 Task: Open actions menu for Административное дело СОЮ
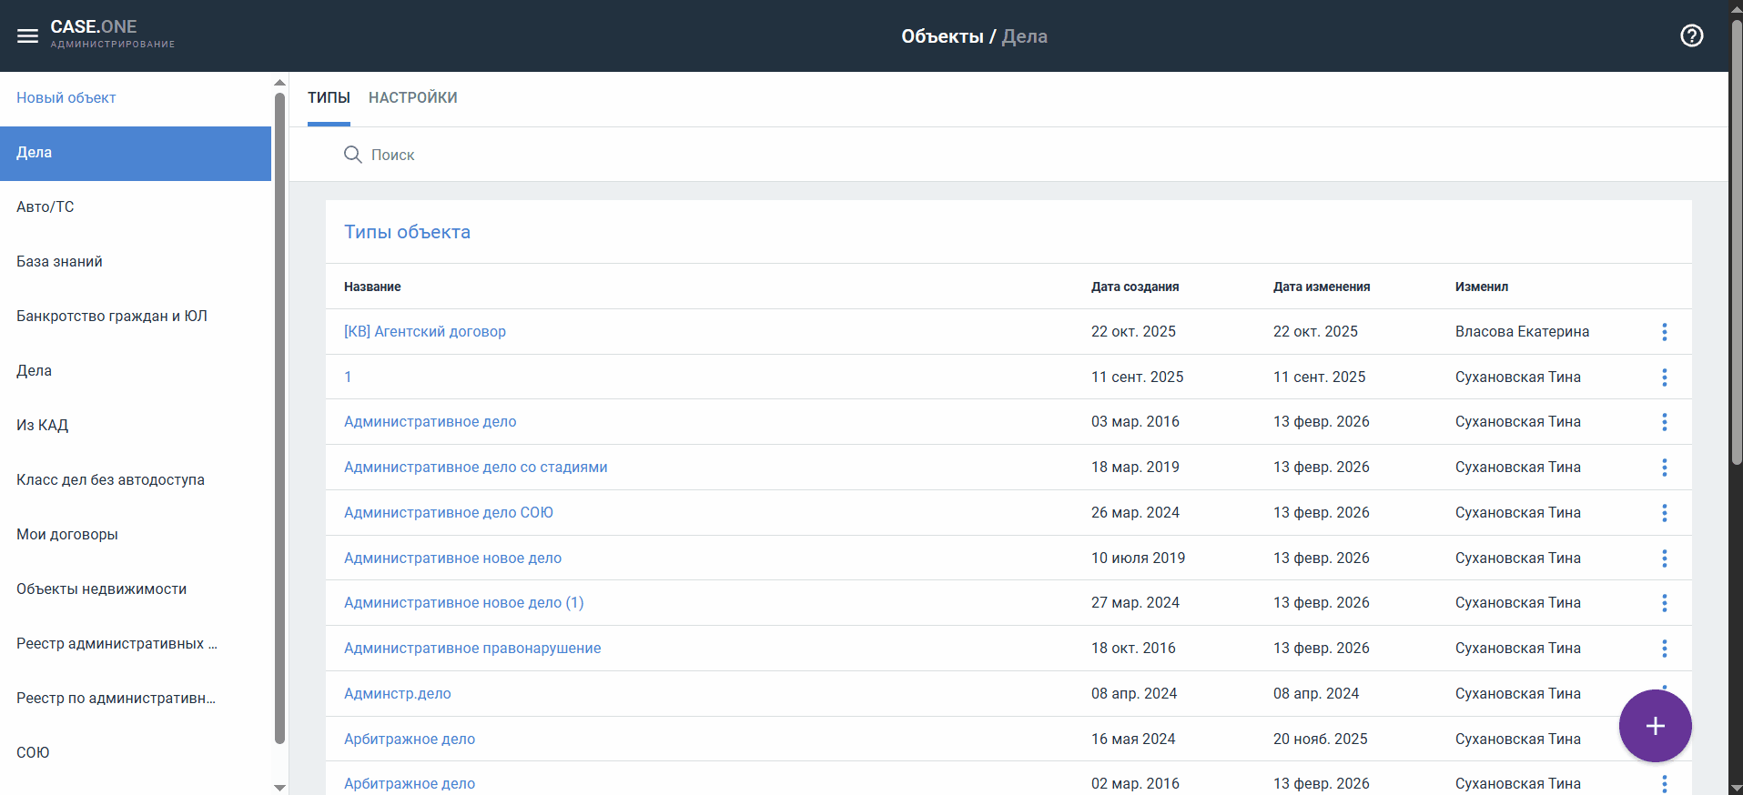[1664, 513]
